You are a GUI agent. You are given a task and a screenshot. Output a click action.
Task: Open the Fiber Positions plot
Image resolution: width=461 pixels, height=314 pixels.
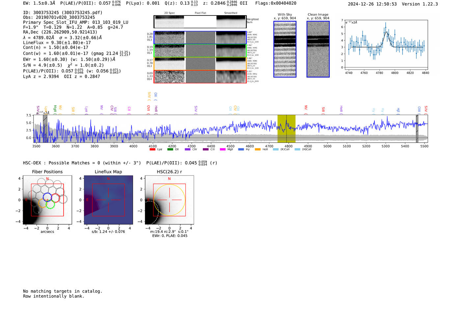coord(47,200)
